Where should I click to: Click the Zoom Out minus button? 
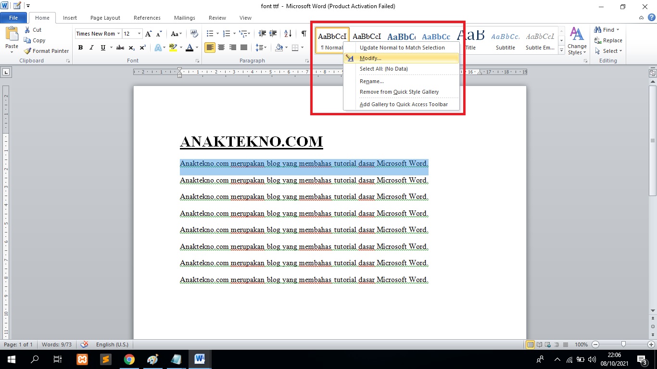click(595, 344)
